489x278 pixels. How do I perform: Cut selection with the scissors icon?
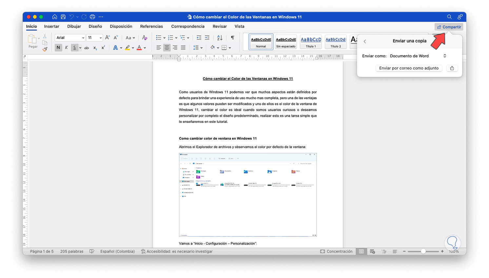pos(45,36)
